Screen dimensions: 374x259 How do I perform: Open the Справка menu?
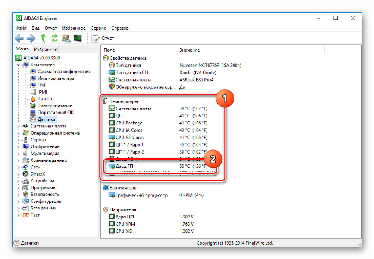coord(120,28)
